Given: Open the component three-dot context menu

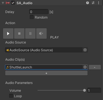Looking at the screenshot, I should click(99, 3).
